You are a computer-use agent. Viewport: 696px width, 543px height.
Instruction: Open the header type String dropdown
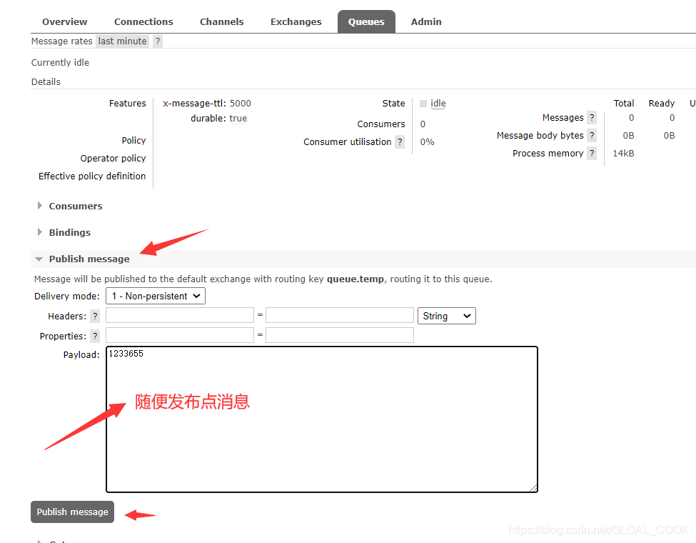point(447,316)
